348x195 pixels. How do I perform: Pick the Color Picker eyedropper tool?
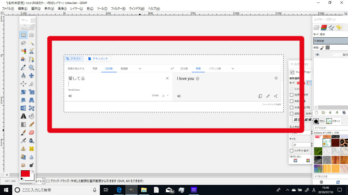[23, 68]
